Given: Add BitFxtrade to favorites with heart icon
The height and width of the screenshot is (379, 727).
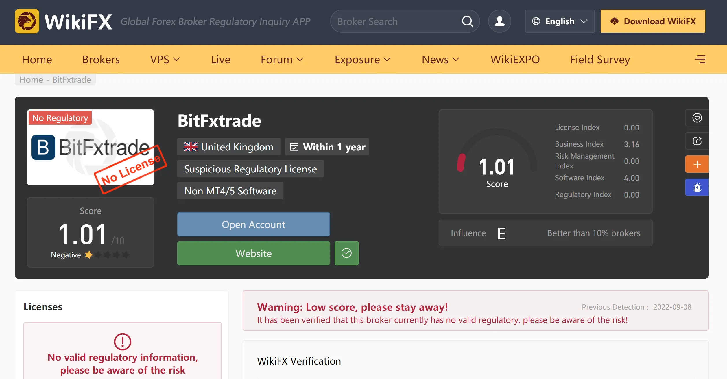Looking at the screenshot, I should point(697,118).
